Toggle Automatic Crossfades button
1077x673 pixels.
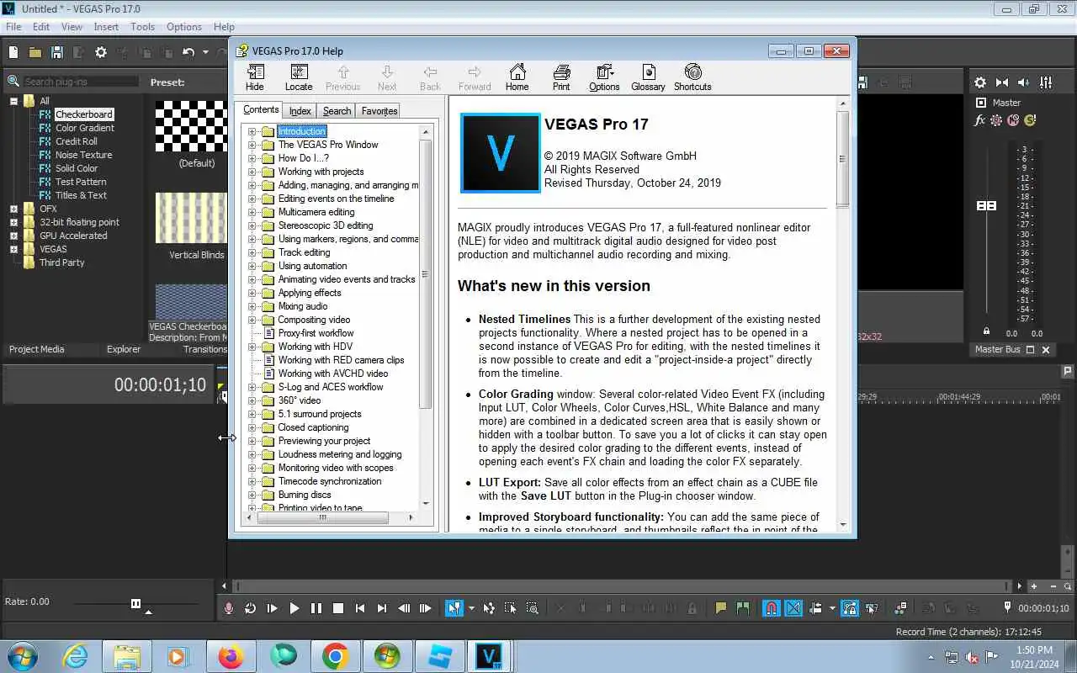793,608
